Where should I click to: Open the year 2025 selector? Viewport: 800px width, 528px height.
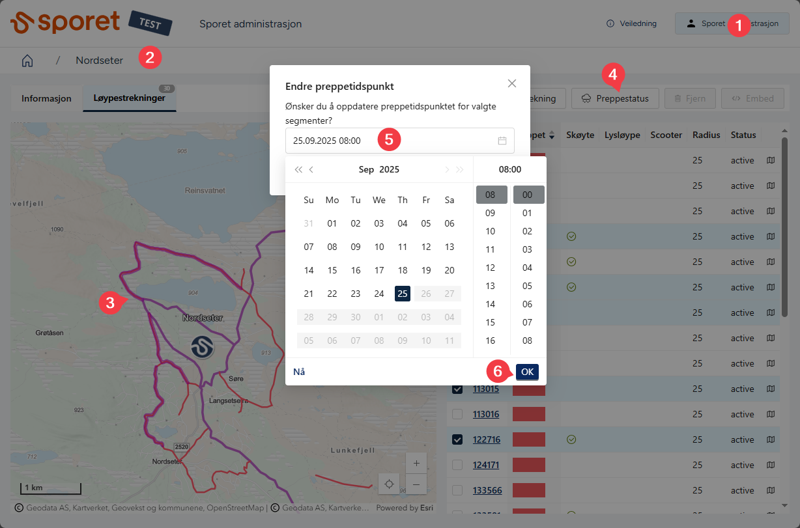point(390,170)
